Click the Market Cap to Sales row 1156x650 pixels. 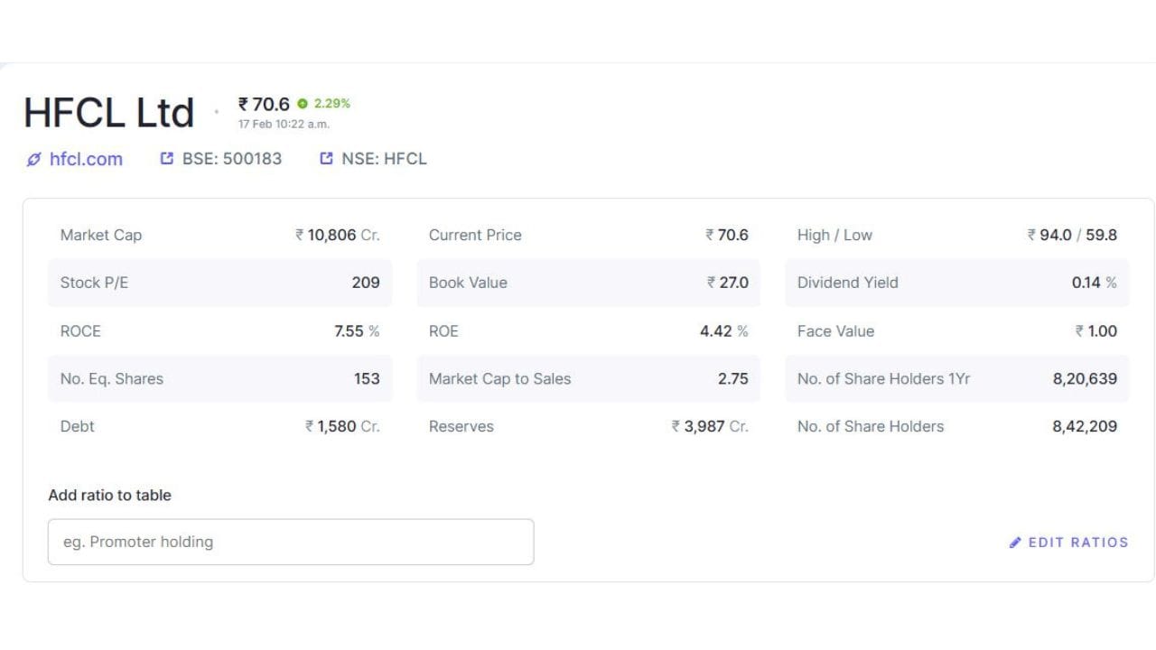588,379
